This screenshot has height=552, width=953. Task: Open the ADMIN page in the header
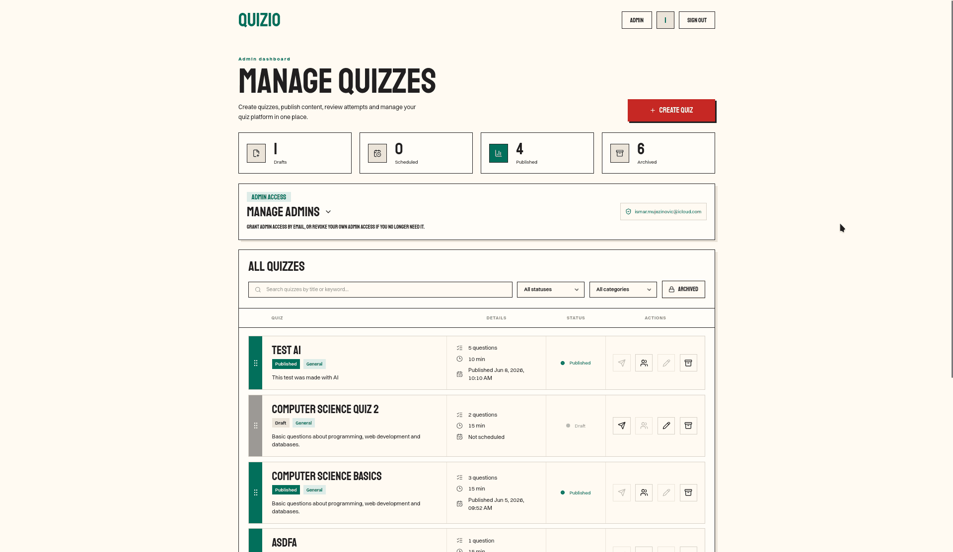point(637,20)
